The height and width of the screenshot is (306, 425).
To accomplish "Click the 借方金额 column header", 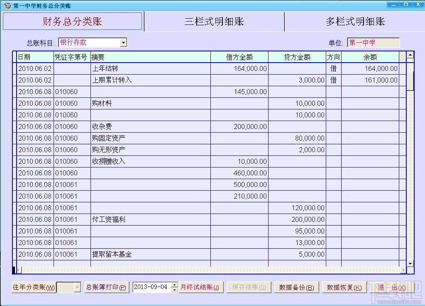I will click(x=239, y=57).
